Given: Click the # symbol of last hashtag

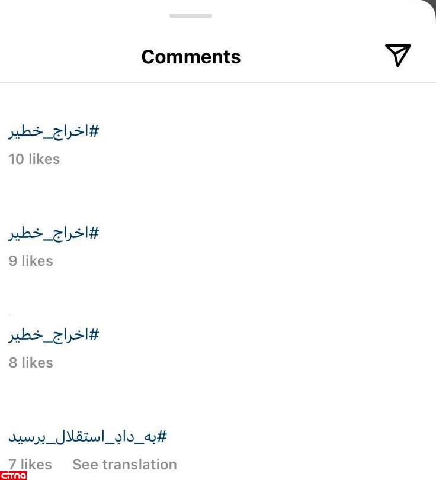Looking at the screenshot, I should pos(162,437).
